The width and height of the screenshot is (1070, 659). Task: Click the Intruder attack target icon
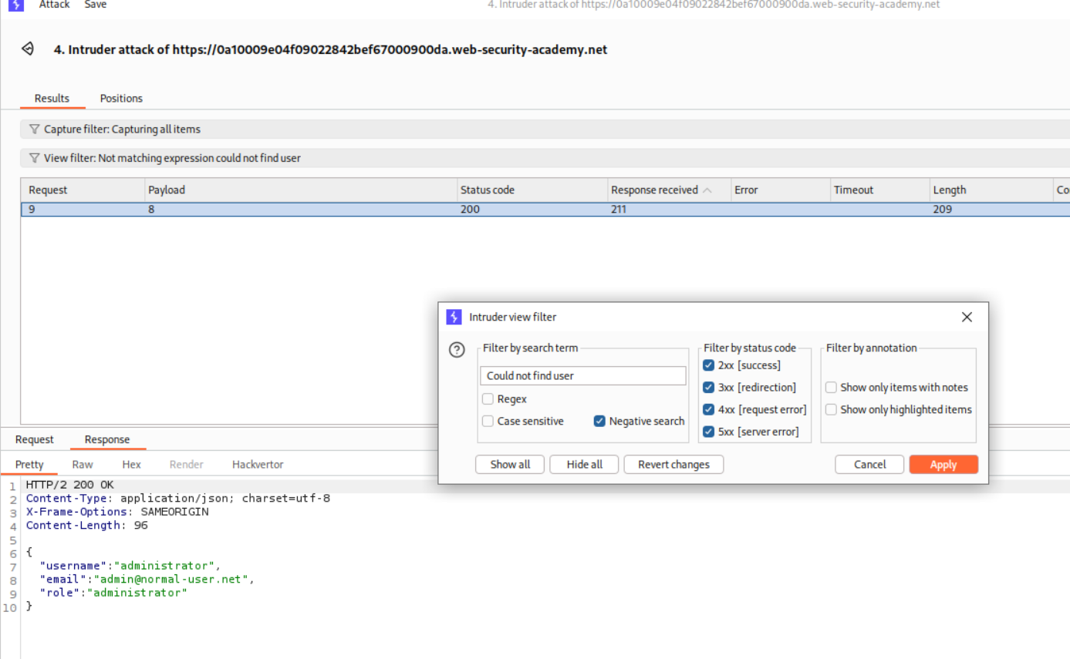point(28,49)
